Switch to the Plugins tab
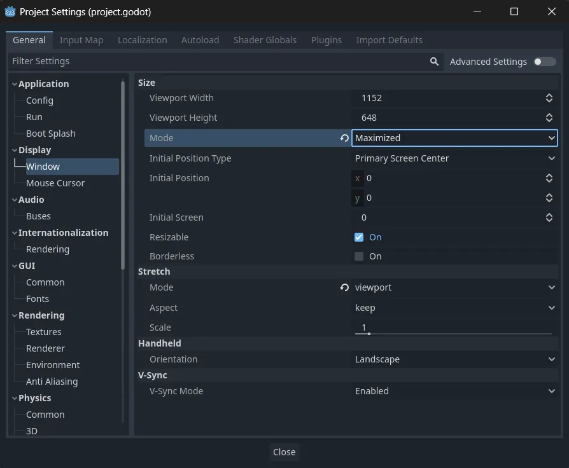The width and height of the screenshot is (569, 468). [327, 40]
